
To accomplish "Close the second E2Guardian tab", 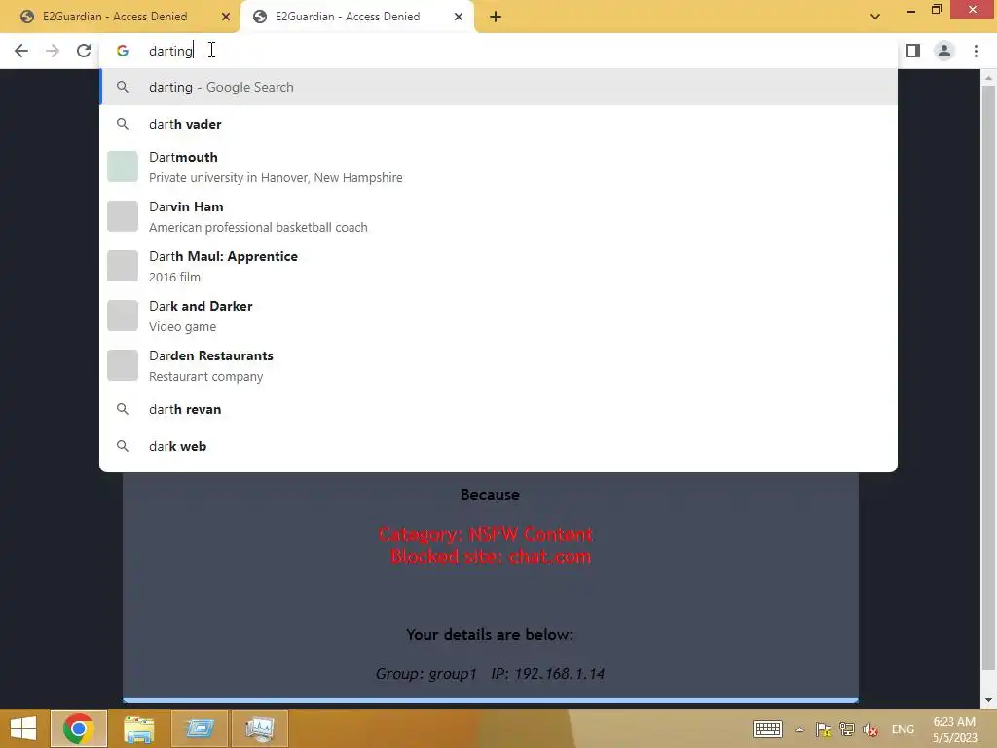I will coord(459,17).
